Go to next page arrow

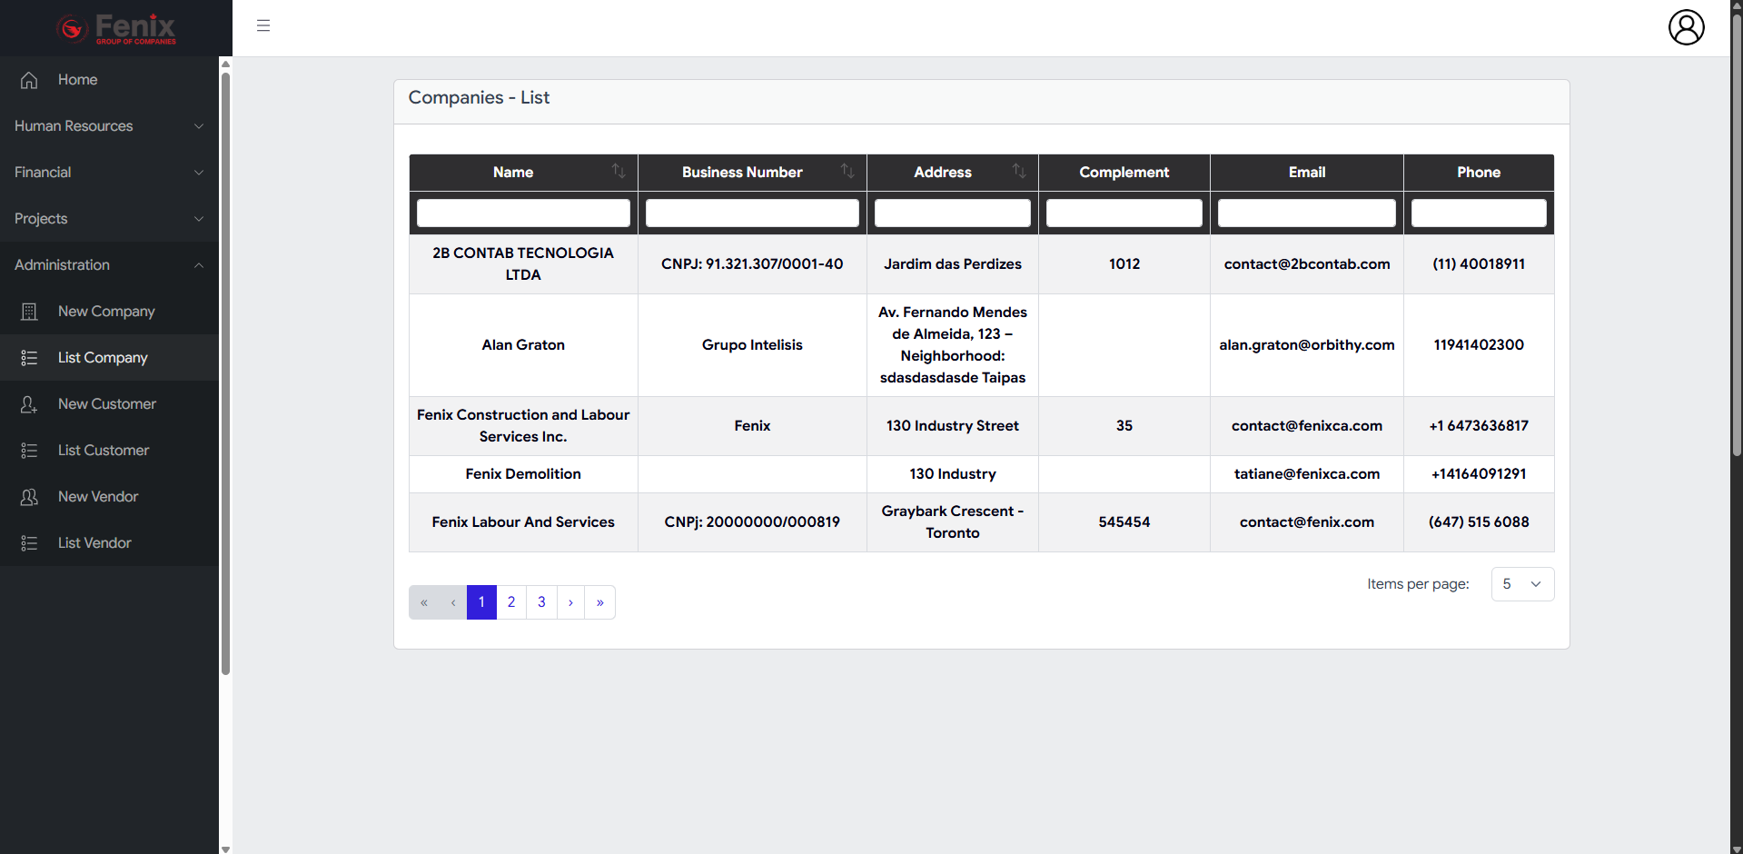point(570,602)
